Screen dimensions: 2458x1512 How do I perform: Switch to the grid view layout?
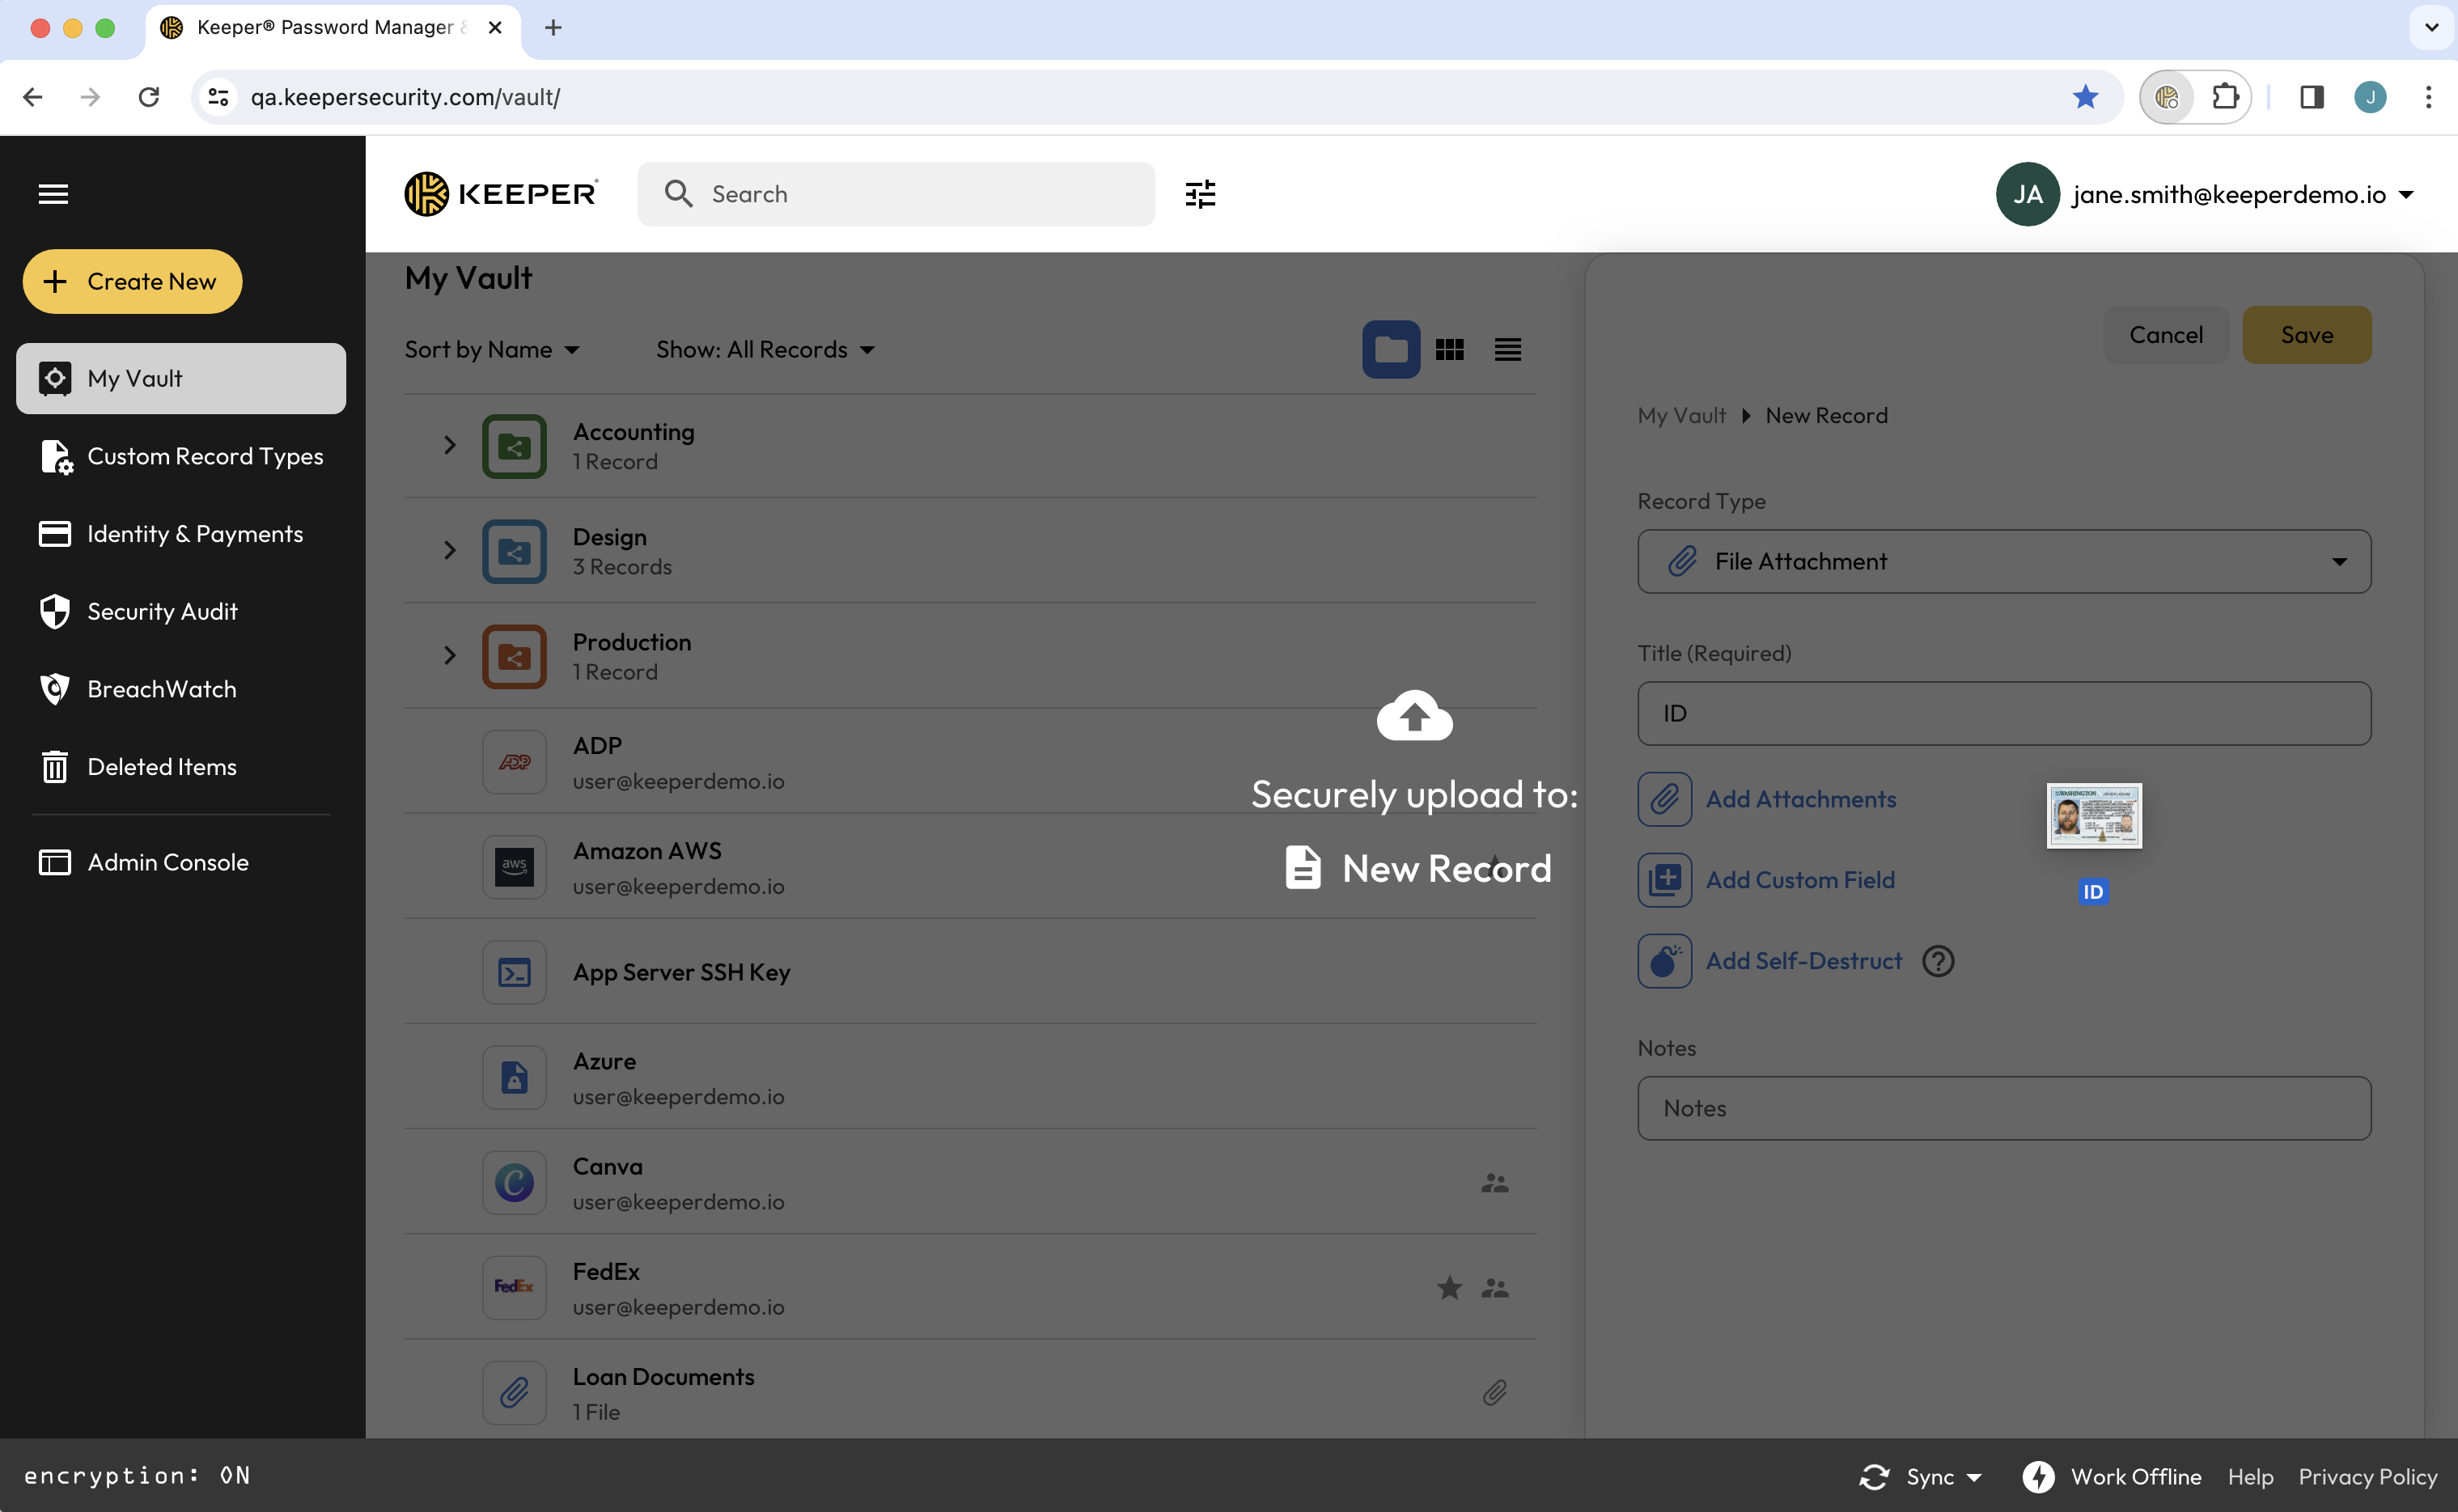tap(1449, 350)
